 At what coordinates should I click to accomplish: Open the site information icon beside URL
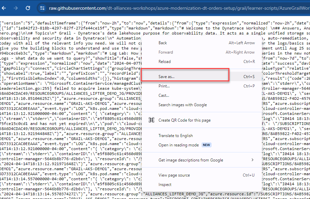[42, 8]
